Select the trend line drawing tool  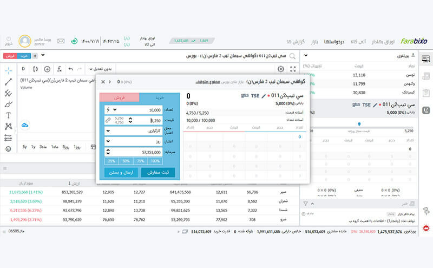pyautogui.click(x=8, y=82)
